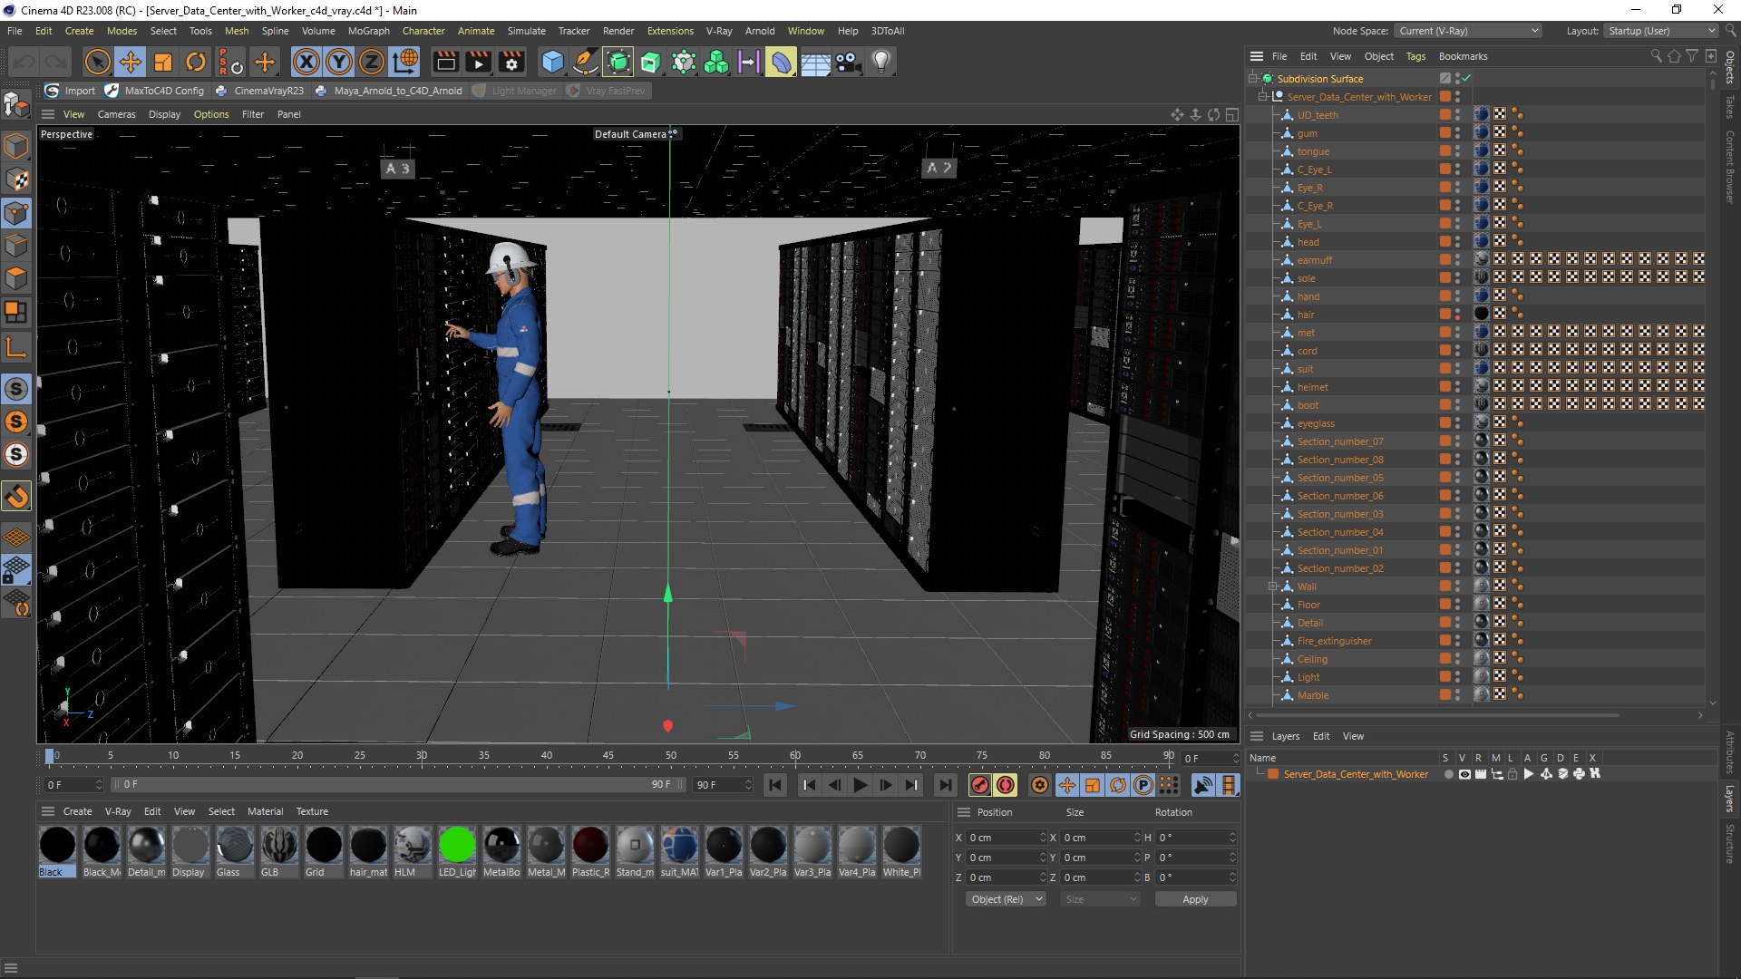Toggle Z axis lock

pyautogui.click(x=372, y=62)
